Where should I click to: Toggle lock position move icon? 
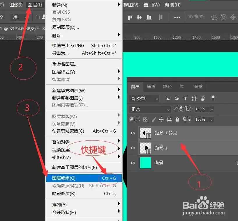161,120
